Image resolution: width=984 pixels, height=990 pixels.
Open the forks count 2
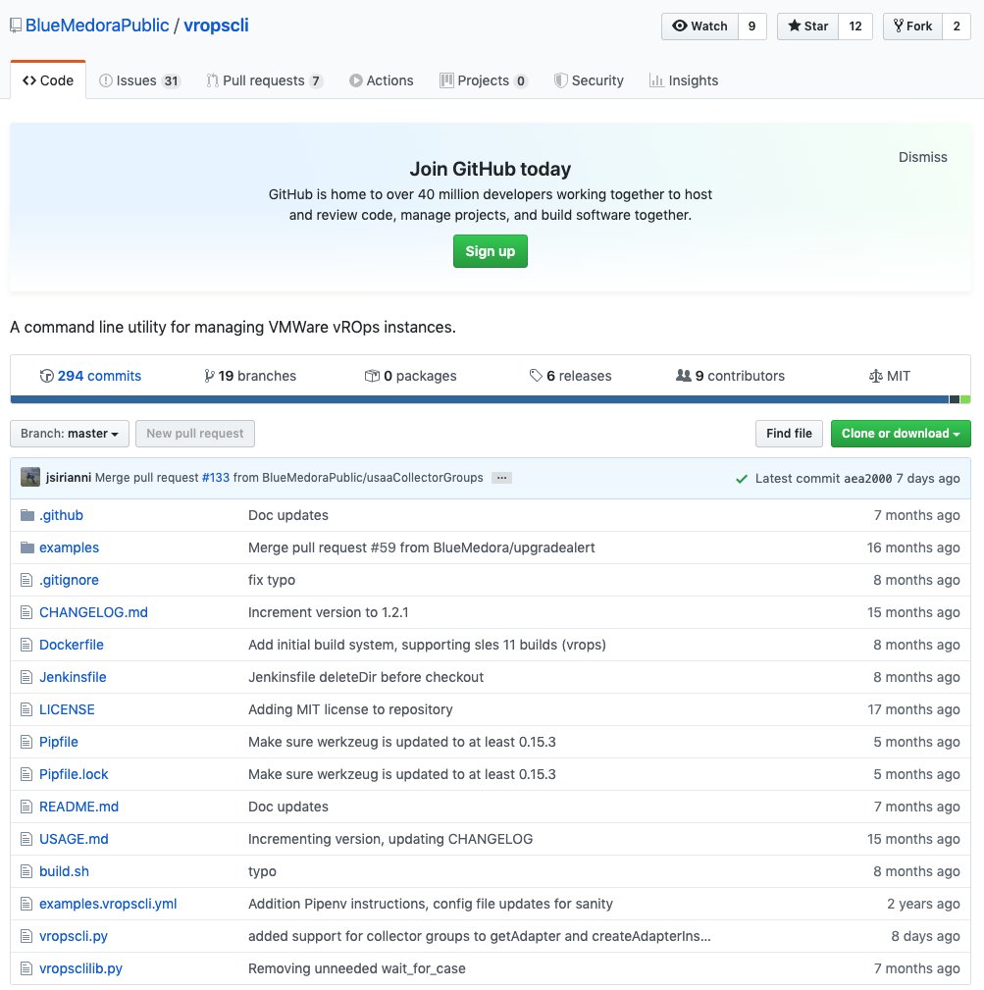click(x=957, y=26)
